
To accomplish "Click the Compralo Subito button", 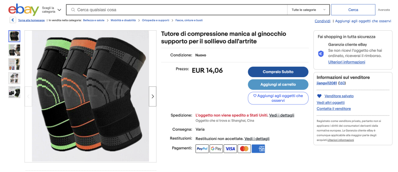I will click(278, 72).
